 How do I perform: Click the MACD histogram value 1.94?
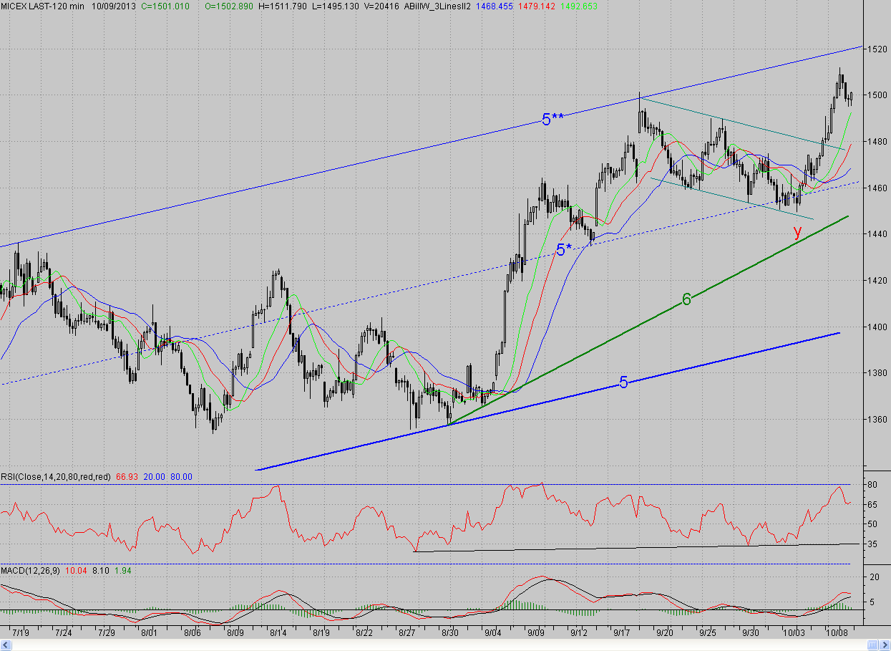pos(124,571)
